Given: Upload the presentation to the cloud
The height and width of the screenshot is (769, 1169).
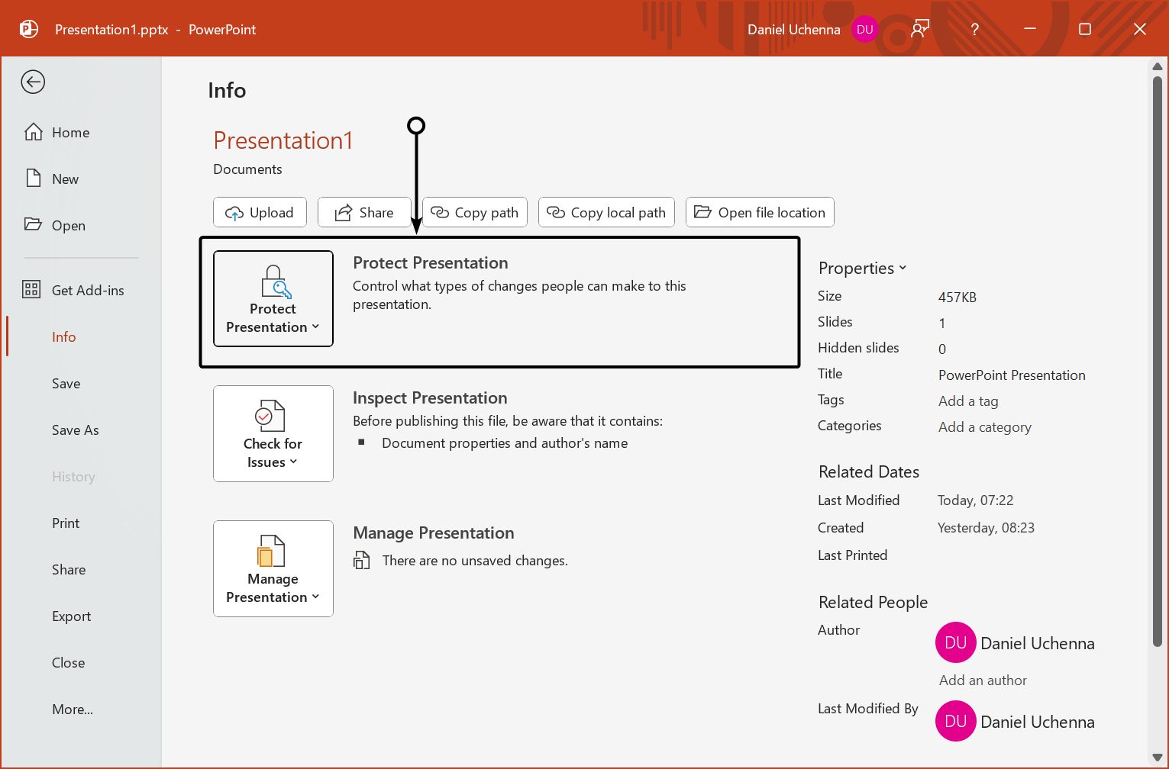Looking at the screenshot, I should coord(259,212).
